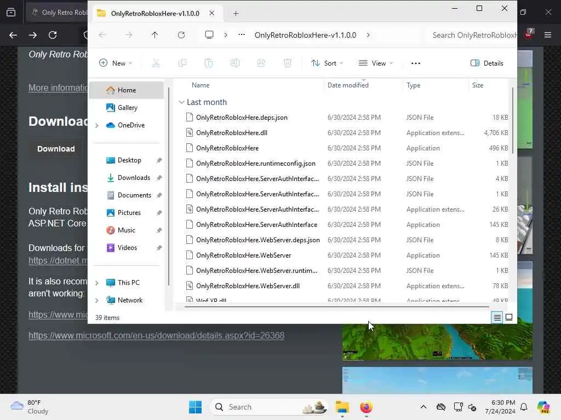Switch to details list view icon
Screen dimensions: 561x420
click(x=497, y=317)
